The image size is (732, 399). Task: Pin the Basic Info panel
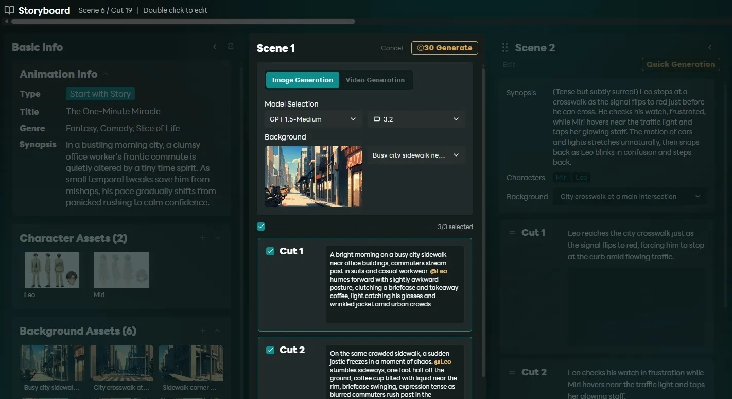[x=231, y=47]
